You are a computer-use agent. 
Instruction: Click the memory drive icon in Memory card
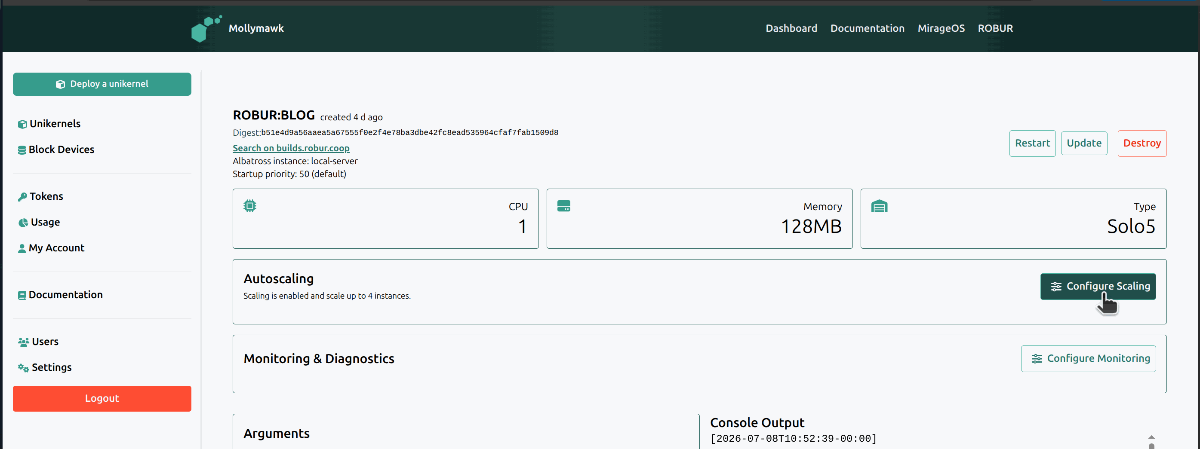[x=564, y=206]
